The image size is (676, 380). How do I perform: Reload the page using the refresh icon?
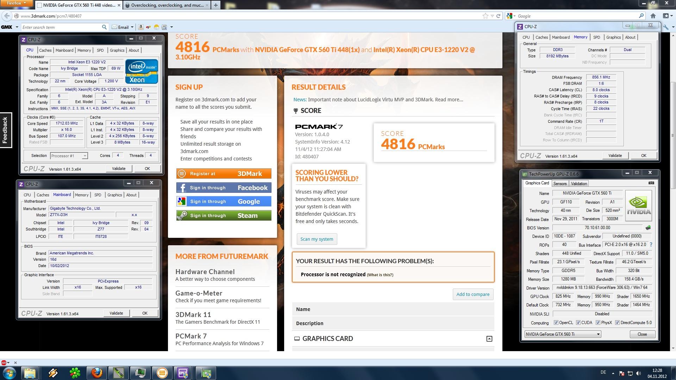pyautogui.click(x=498, y=16)
